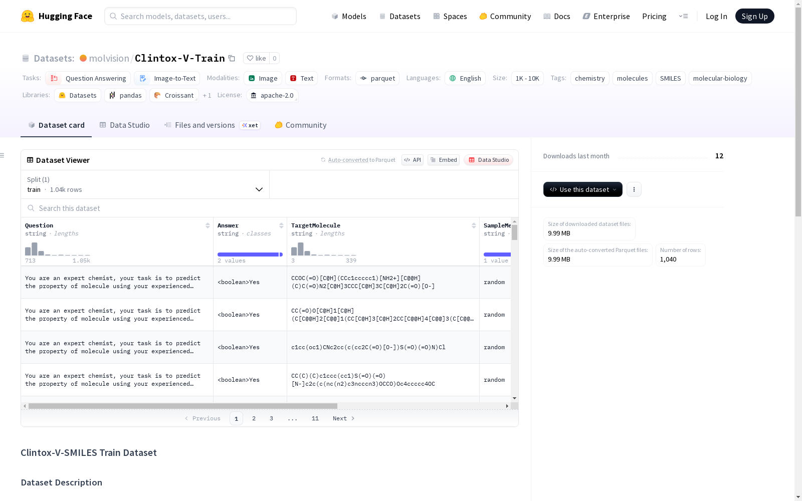Focus the top search models field
The width and height of the screenshot is (802, 501).
coord(200,16)
